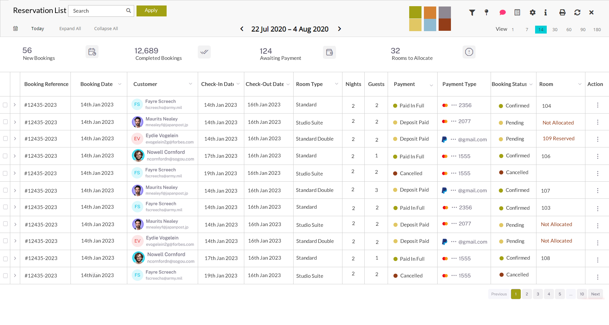Screen dimensions: 609x325
Task: Open the filter funnel icon
Action: pyautogui.click(x=472, y=13)
